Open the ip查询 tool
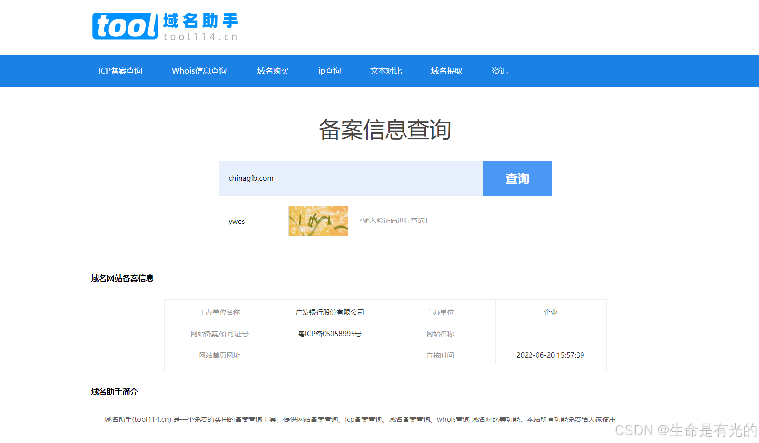This screenshot has height=443, width=759. (x=329, y=71)
